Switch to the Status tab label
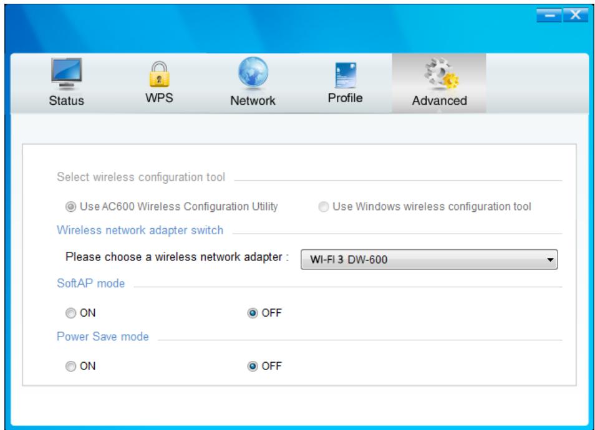The width and height of the screenshot is (595, 430). (x=66, y=100)
